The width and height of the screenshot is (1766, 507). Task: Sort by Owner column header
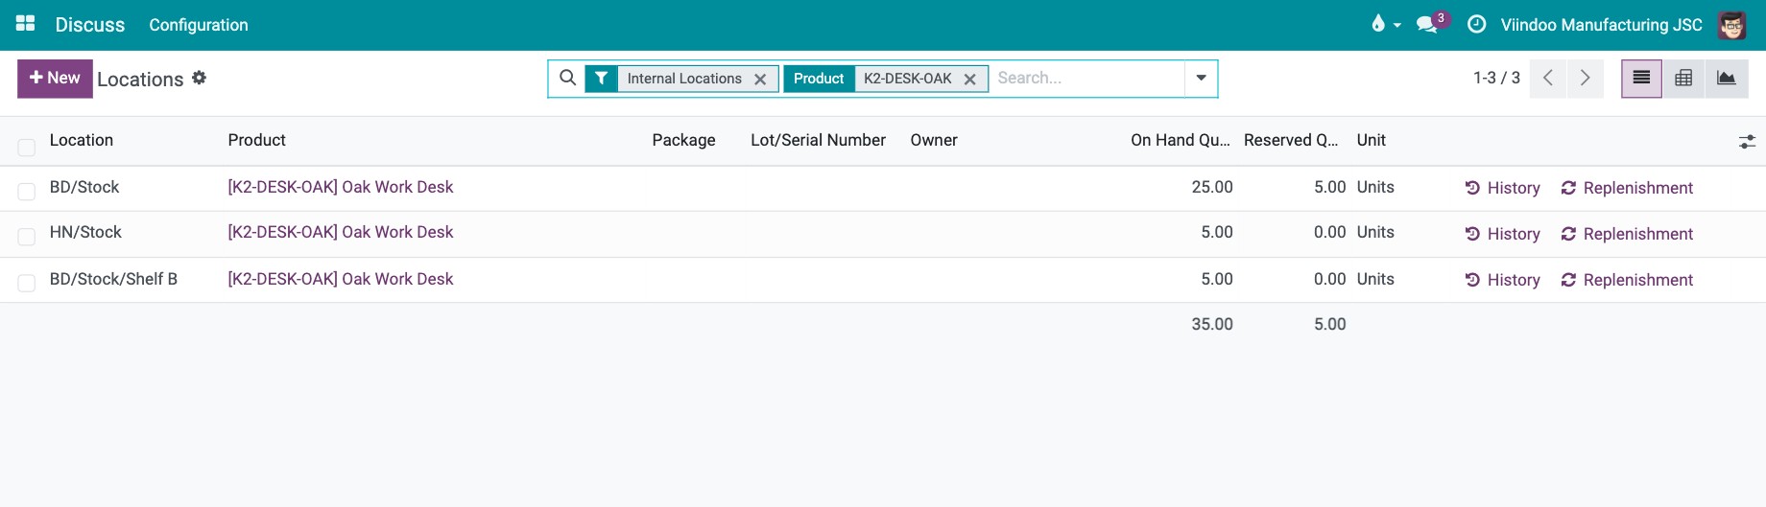pyautogui.click(x=934, y=141)
